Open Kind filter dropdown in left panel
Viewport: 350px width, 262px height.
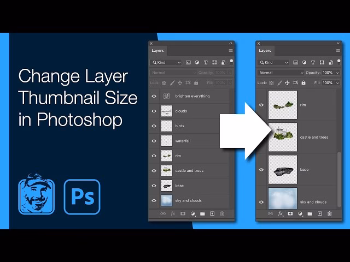click(x=166, y=63)
